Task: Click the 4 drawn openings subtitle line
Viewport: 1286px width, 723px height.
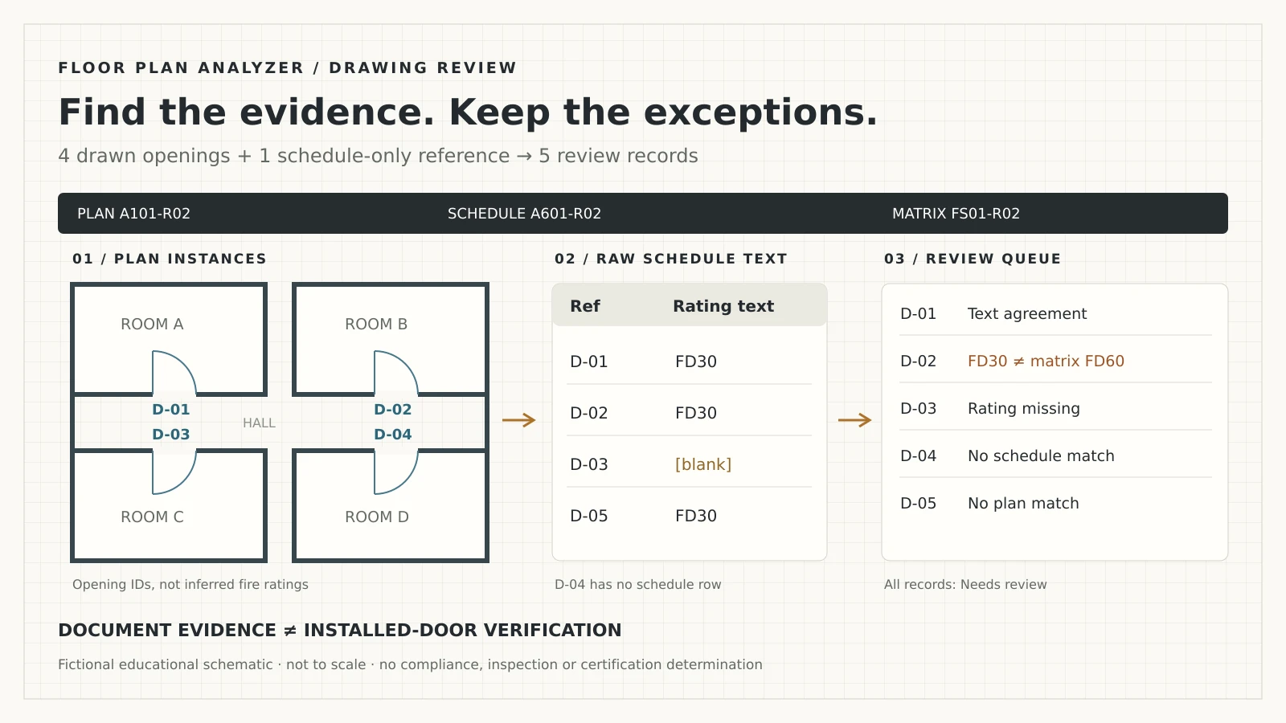Action: tap(378, 156)
